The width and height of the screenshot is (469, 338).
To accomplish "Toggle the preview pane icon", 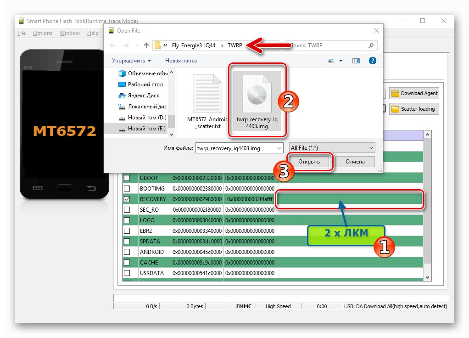I will point(356,61).
